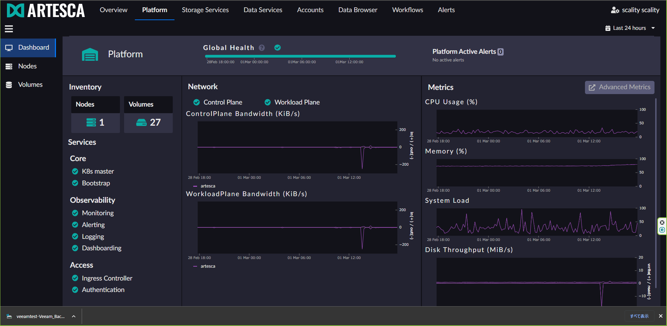
Task: Click the veeamtest-Veeam_Bac download item
Action: 41,316
